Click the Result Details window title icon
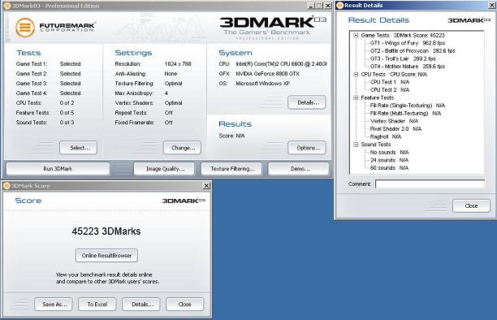 point(340,6)
